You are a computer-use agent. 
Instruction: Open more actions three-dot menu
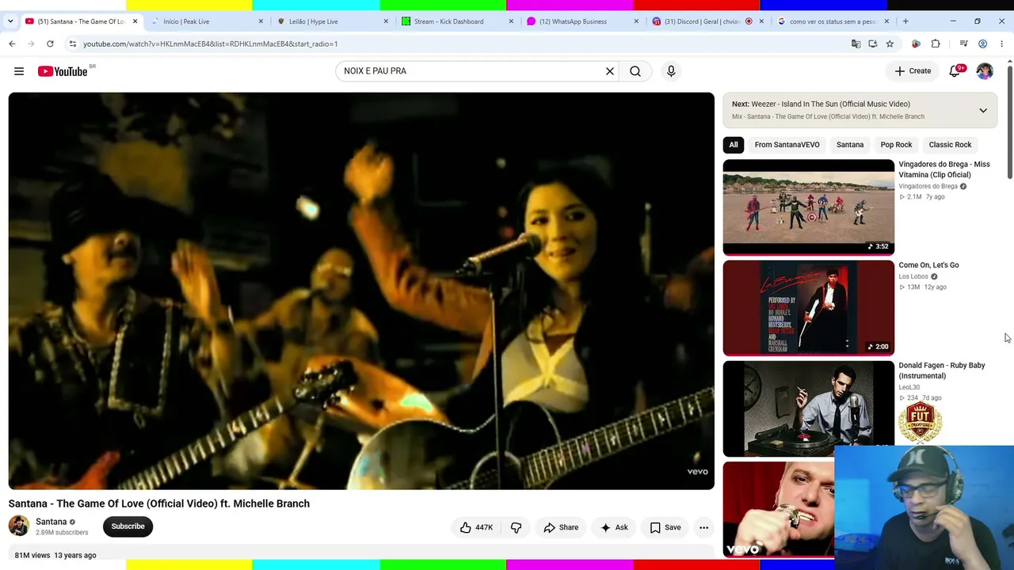[703, 527]
